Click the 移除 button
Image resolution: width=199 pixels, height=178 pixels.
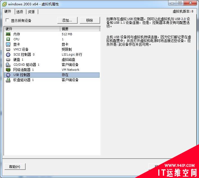coord(90,20)
